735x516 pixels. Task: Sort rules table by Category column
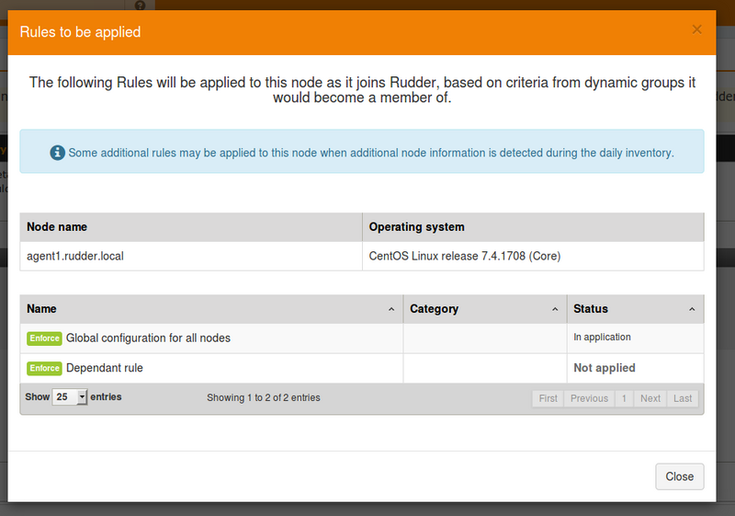point(485,309)
